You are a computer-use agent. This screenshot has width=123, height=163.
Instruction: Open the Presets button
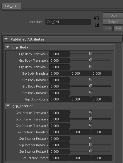(113, 22)
